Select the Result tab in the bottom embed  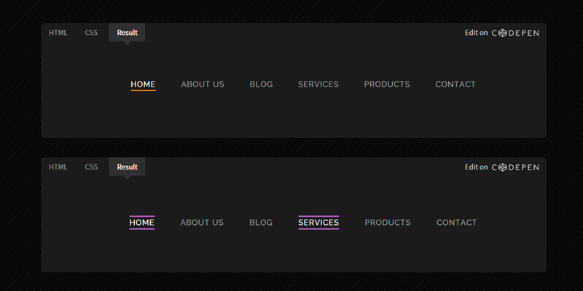127,167
